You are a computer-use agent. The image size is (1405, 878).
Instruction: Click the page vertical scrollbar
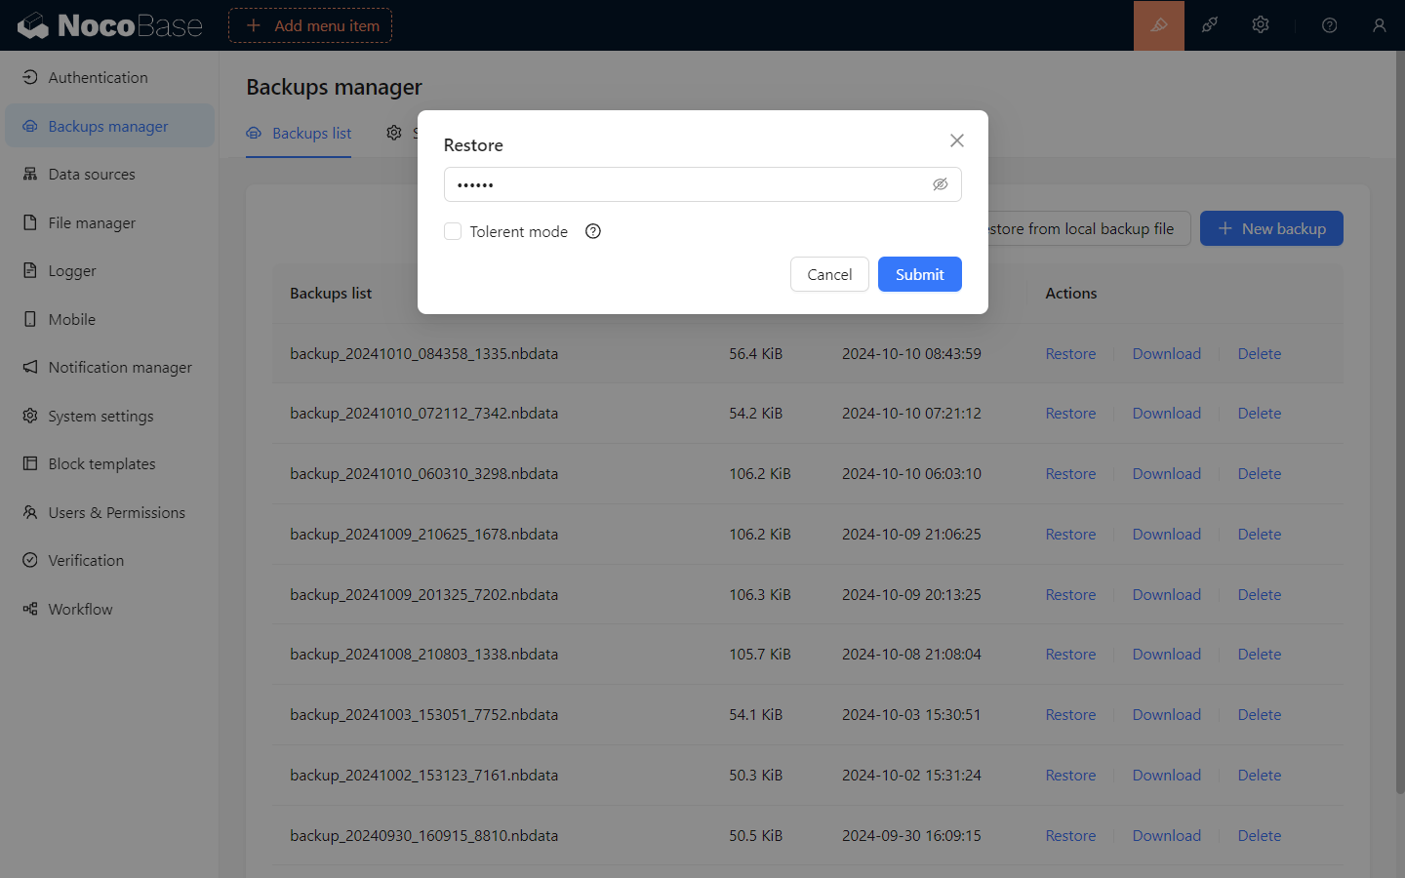point(1399,419)
